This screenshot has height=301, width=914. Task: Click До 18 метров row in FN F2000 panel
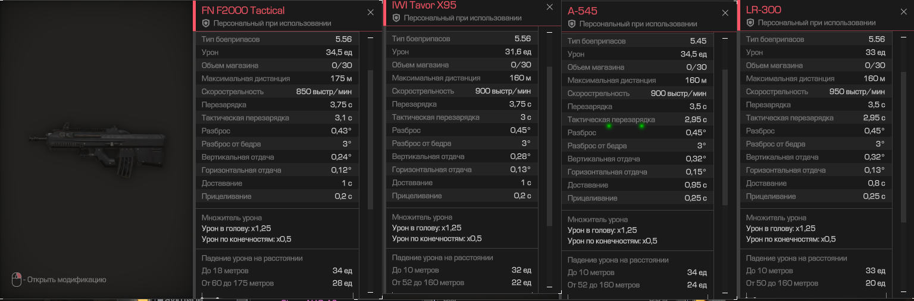(277, 271)
